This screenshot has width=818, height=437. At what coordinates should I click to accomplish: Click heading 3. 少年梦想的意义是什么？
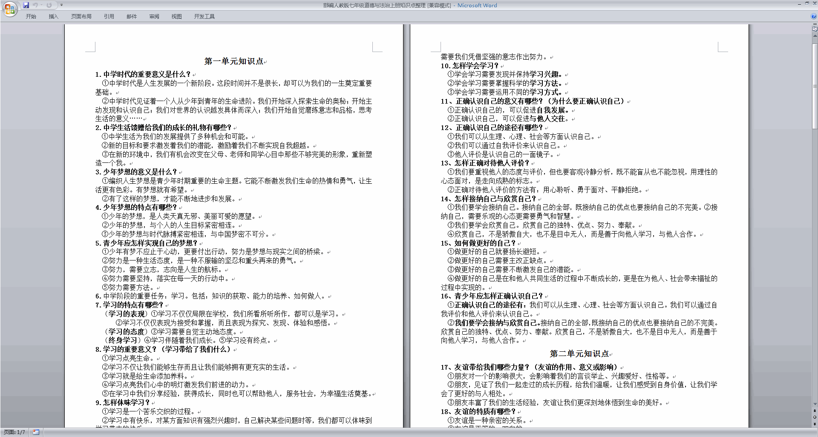pos(136,172)
